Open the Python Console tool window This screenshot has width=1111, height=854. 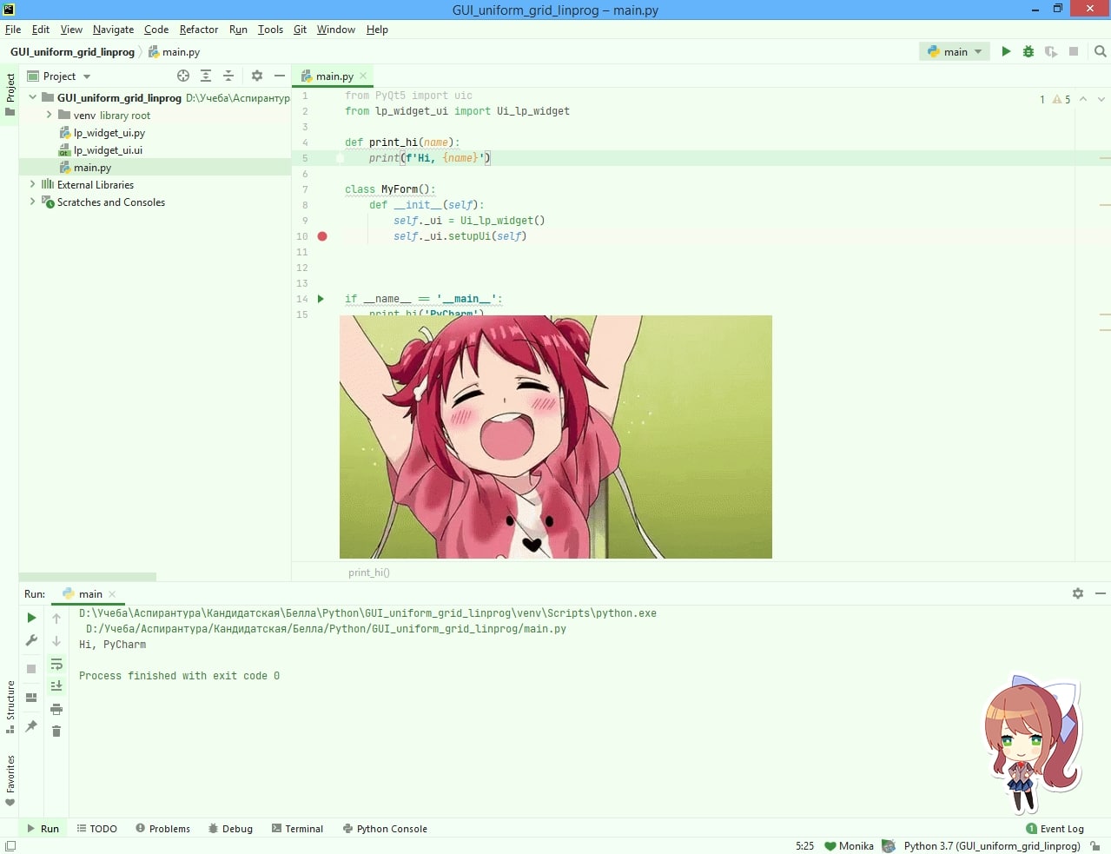[x=385, y=829]
